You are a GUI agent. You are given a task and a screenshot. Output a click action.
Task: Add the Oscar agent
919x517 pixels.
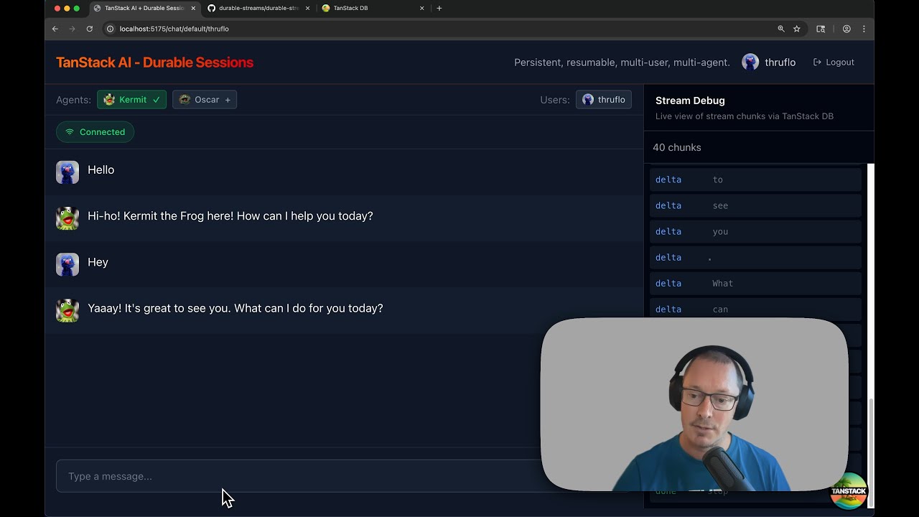[x=205, y=100]
